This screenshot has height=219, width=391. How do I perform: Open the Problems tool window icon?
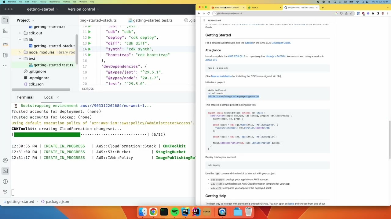(5, 181)
